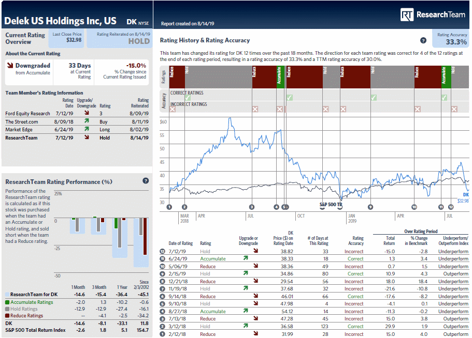Select chart marker number 9
This screenshot has width=472, height=338.
370,207
